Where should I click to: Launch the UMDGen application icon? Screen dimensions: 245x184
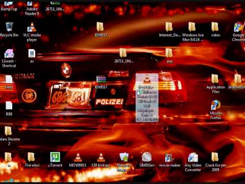(147, 159)
